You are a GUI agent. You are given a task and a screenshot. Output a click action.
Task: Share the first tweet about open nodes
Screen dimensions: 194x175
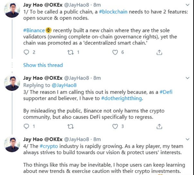click(x=159, y=52)
